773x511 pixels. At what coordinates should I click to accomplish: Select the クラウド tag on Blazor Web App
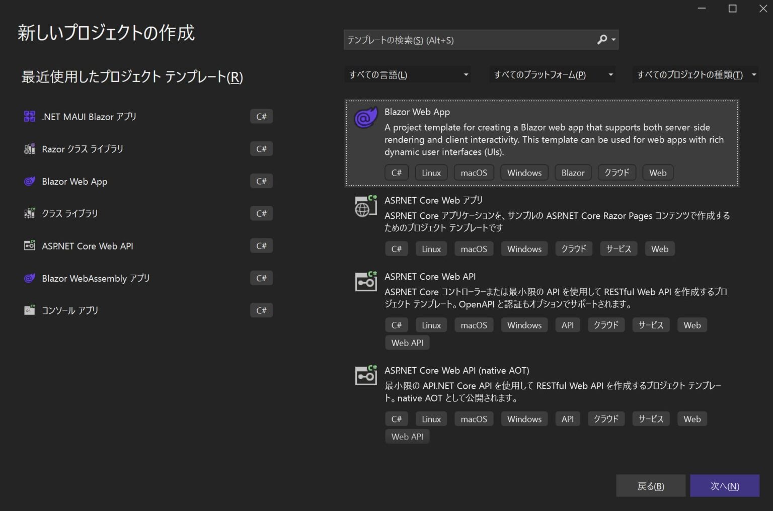(616, 173)
